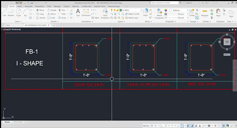Viewport: 237px width, 128px height.
Task: Select the Scale command
Action: 51,18
